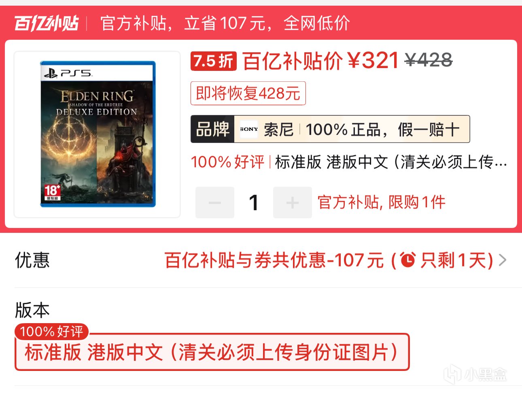Open the Elden Ring product cover image
The height and width of the screenshot is (394, 522).
98,134
